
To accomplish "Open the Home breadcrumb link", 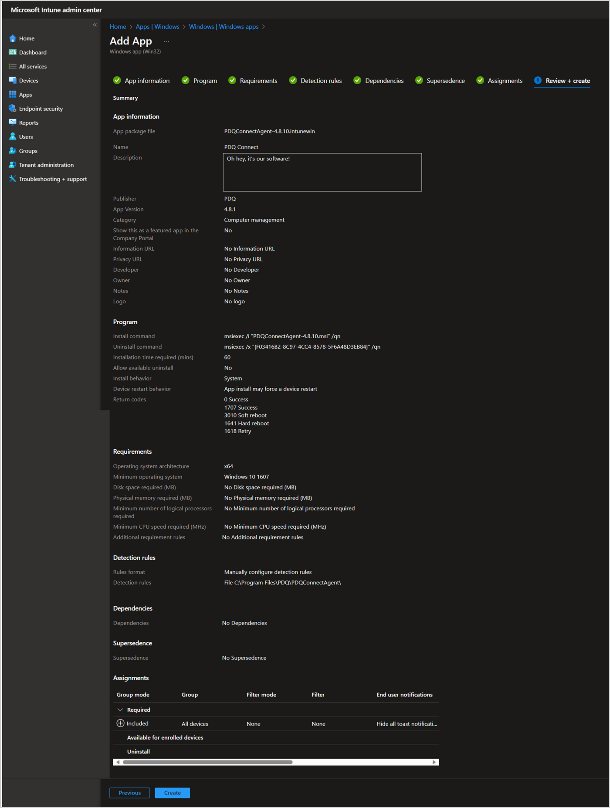I will click(118, 27).
